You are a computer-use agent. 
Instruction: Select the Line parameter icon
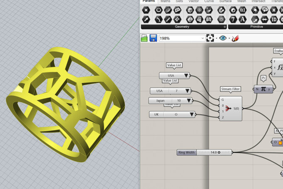(x=168, y=19)
